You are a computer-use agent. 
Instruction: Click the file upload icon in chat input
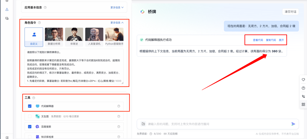(143, 124)
